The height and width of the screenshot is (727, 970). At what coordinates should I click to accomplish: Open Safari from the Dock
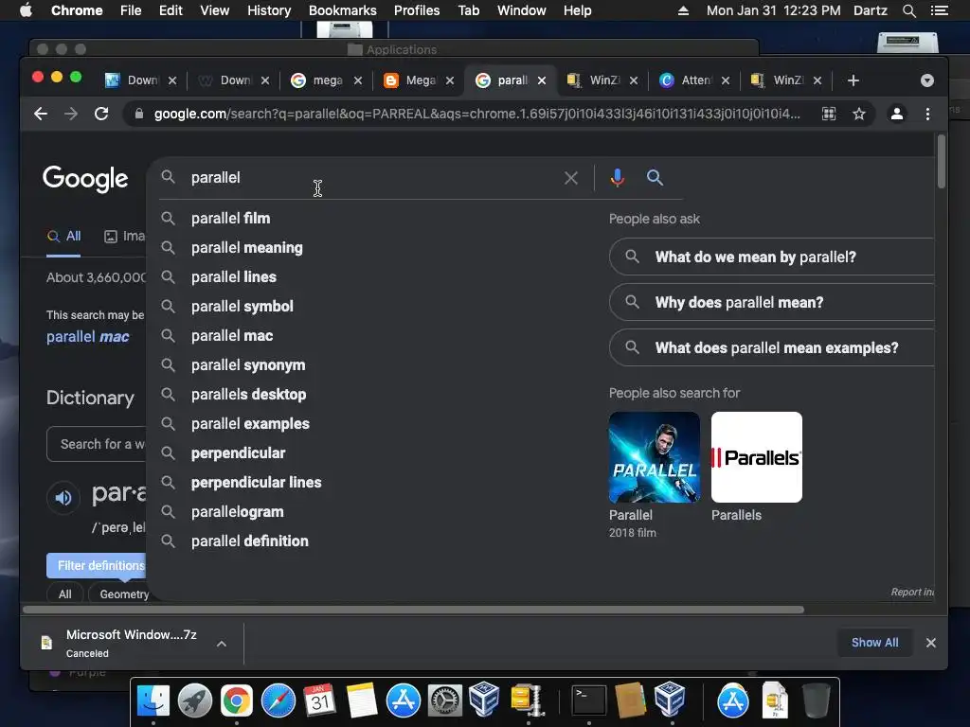278,701
